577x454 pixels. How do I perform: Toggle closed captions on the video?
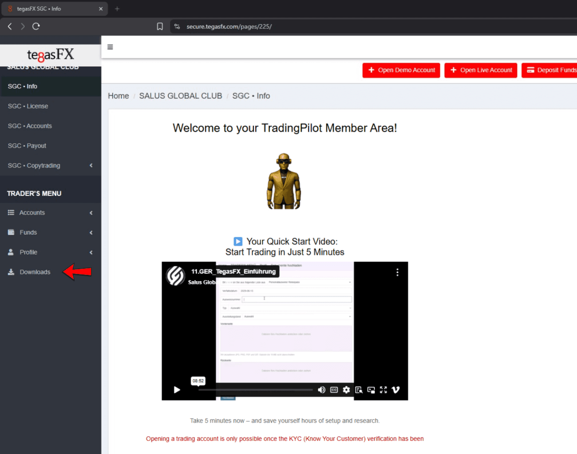334,390
